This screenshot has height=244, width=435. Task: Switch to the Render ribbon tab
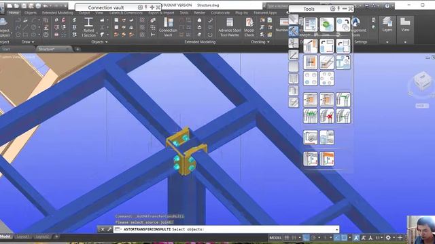coord(199,13)
